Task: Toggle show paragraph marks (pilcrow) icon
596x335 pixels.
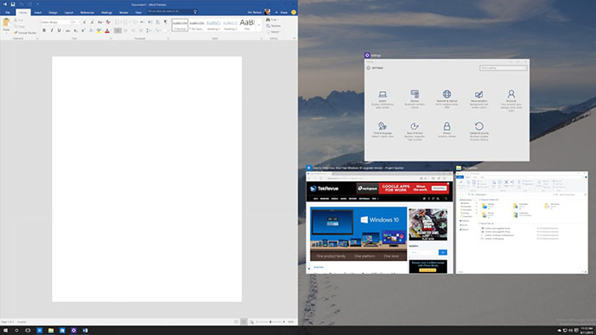Action: (x=165, y=22)
